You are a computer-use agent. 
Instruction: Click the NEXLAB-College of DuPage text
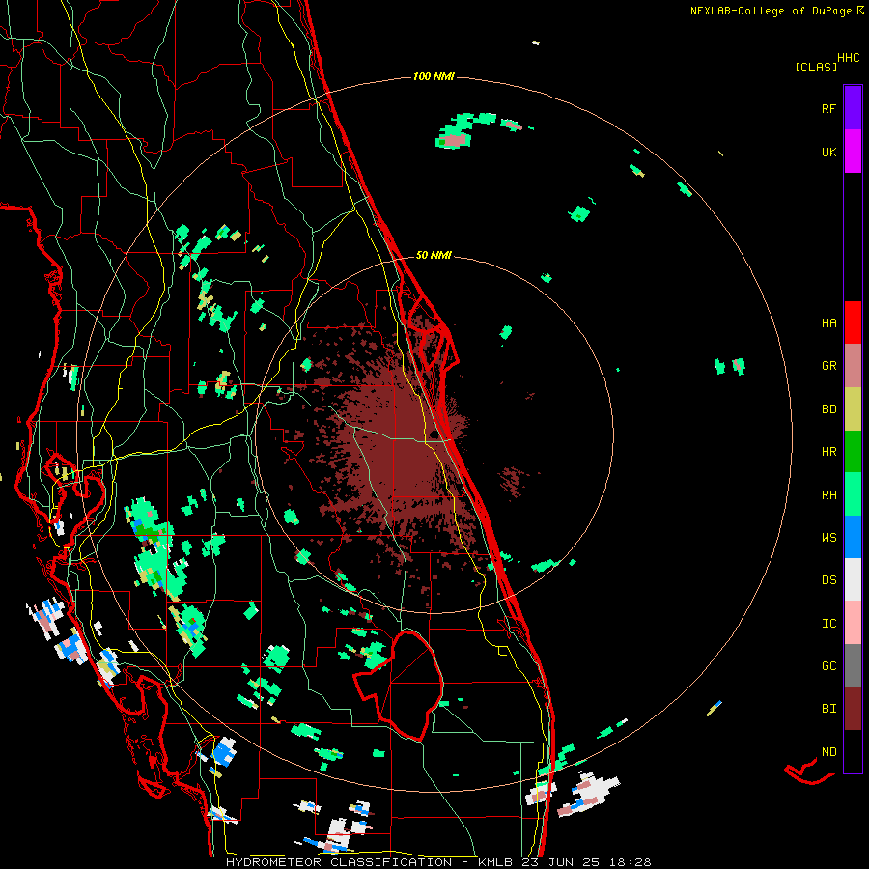pyautogui.click(x=771, y=11)
